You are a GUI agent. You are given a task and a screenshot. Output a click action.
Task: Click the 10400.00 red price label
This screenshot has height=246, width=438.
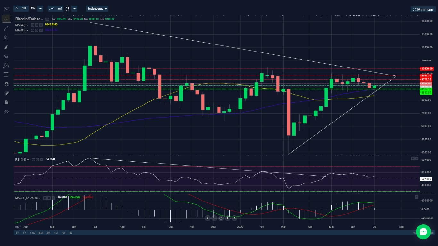426,69
